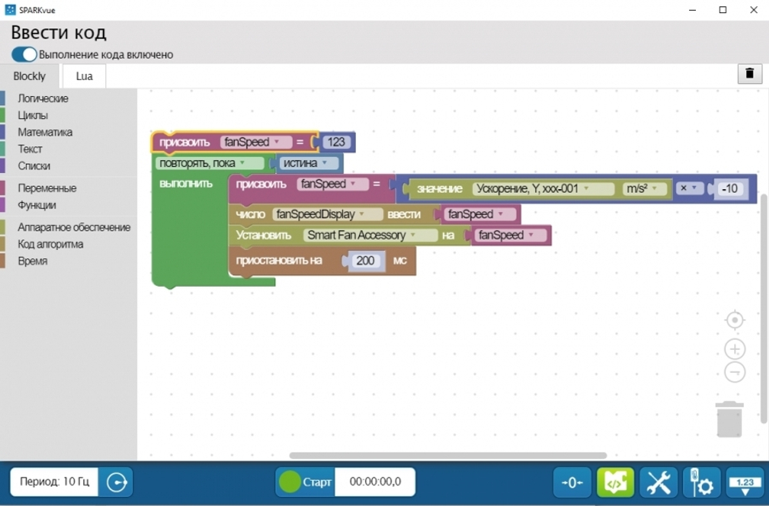This screenshot has height=506, width=769.
Task: Open the sampling mode icon beside Период
Action: tap(117, 482)
